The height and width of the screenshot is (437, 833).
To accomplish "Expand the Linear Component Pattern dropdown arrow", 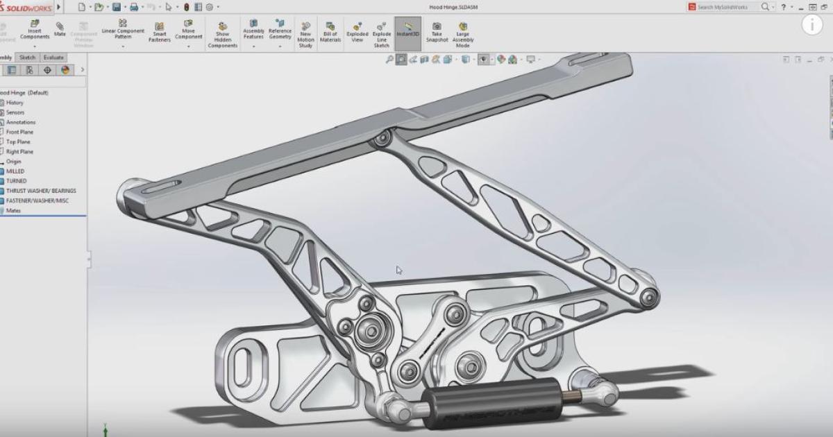I will (123, 46).
